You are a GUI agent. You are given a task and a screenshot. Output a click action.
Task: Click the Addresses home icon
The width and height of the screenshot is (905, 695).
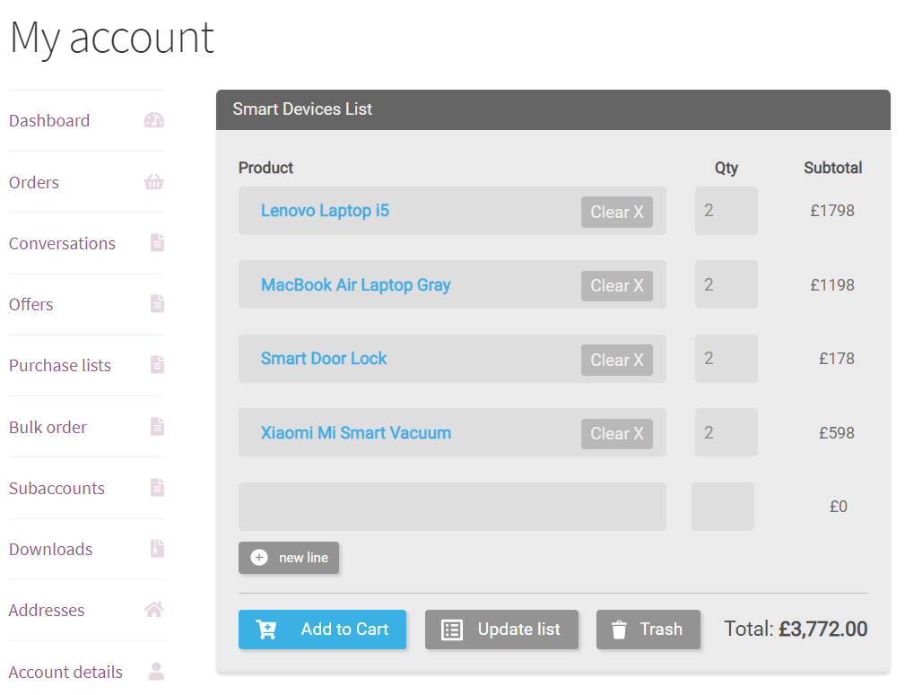(x=154, y=609)
